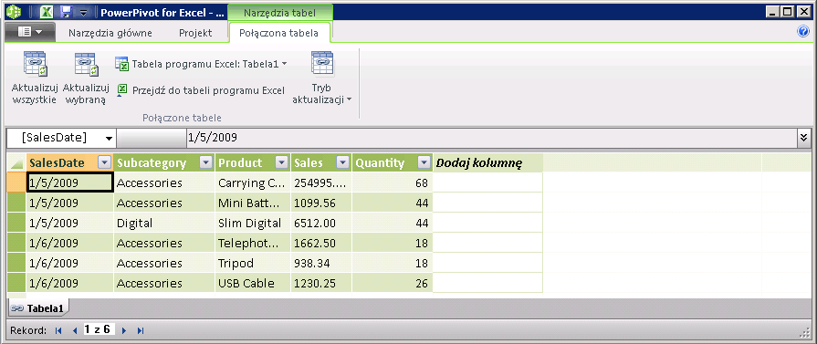Viewport: 817px width, 344px height.
Task: Click the formula bar showing 1/5/2009
Action: click(491, 138)
